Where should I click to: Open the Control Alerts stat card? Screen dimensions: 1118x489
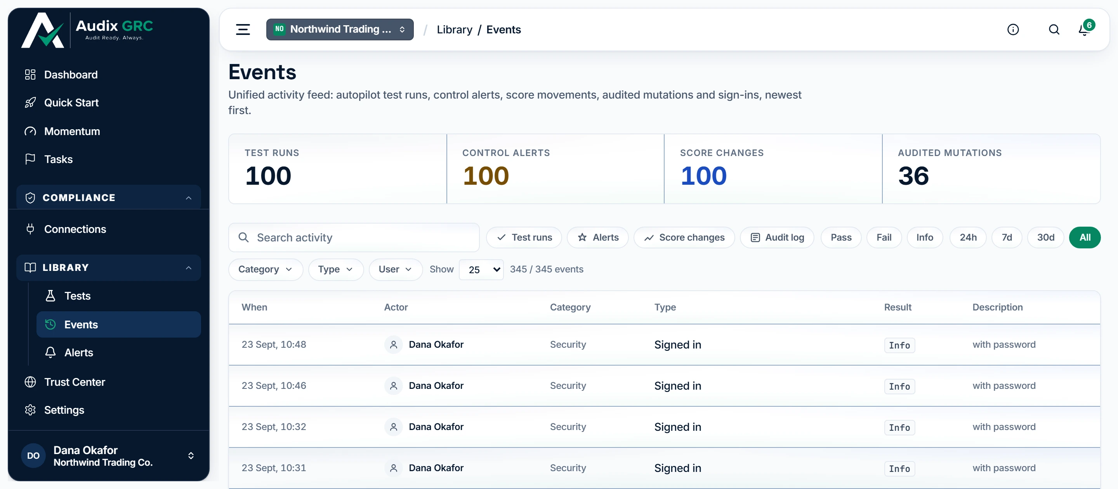[555, 168]
